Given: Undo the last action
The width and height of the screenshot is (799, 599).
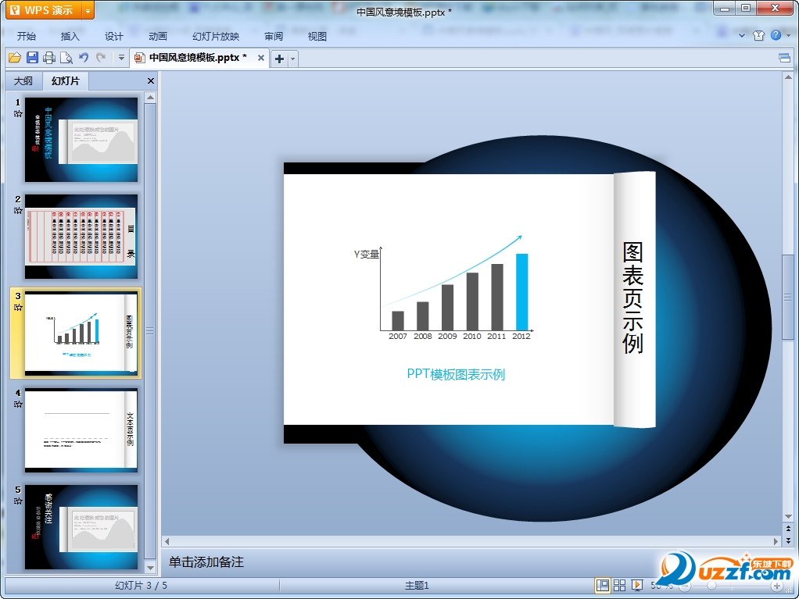Looking at the screenshot, I should click(x=84, y=58).
